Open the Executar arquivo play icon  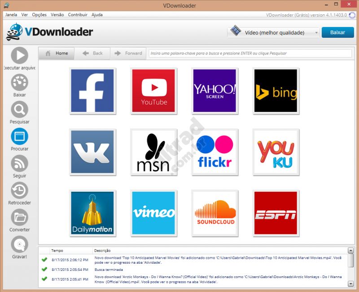coord(19,55)
